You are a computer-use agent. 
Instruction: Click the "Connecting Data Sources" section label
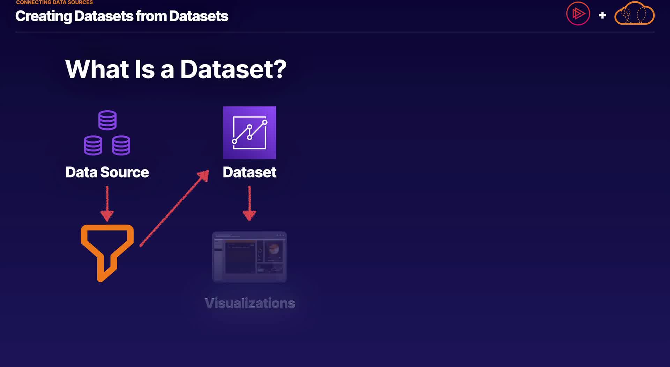point(54,2)
